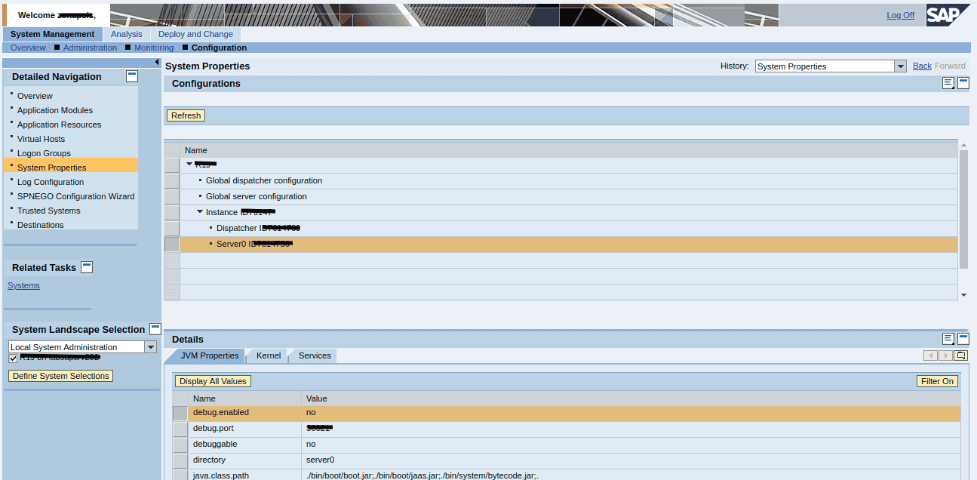Open the Details panel context menu icon
Viewport: 977px width, 480px height.
click(948, 338)
